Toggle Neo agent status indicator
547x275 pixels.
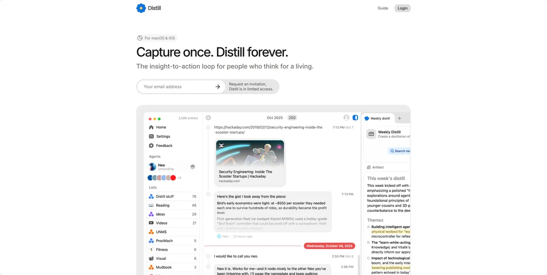(192, 167)
